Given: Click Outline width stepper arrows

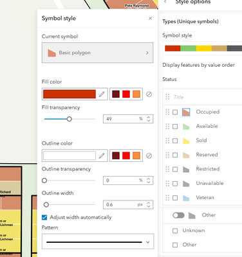Looking at the screenshot, I should (149, 204).
